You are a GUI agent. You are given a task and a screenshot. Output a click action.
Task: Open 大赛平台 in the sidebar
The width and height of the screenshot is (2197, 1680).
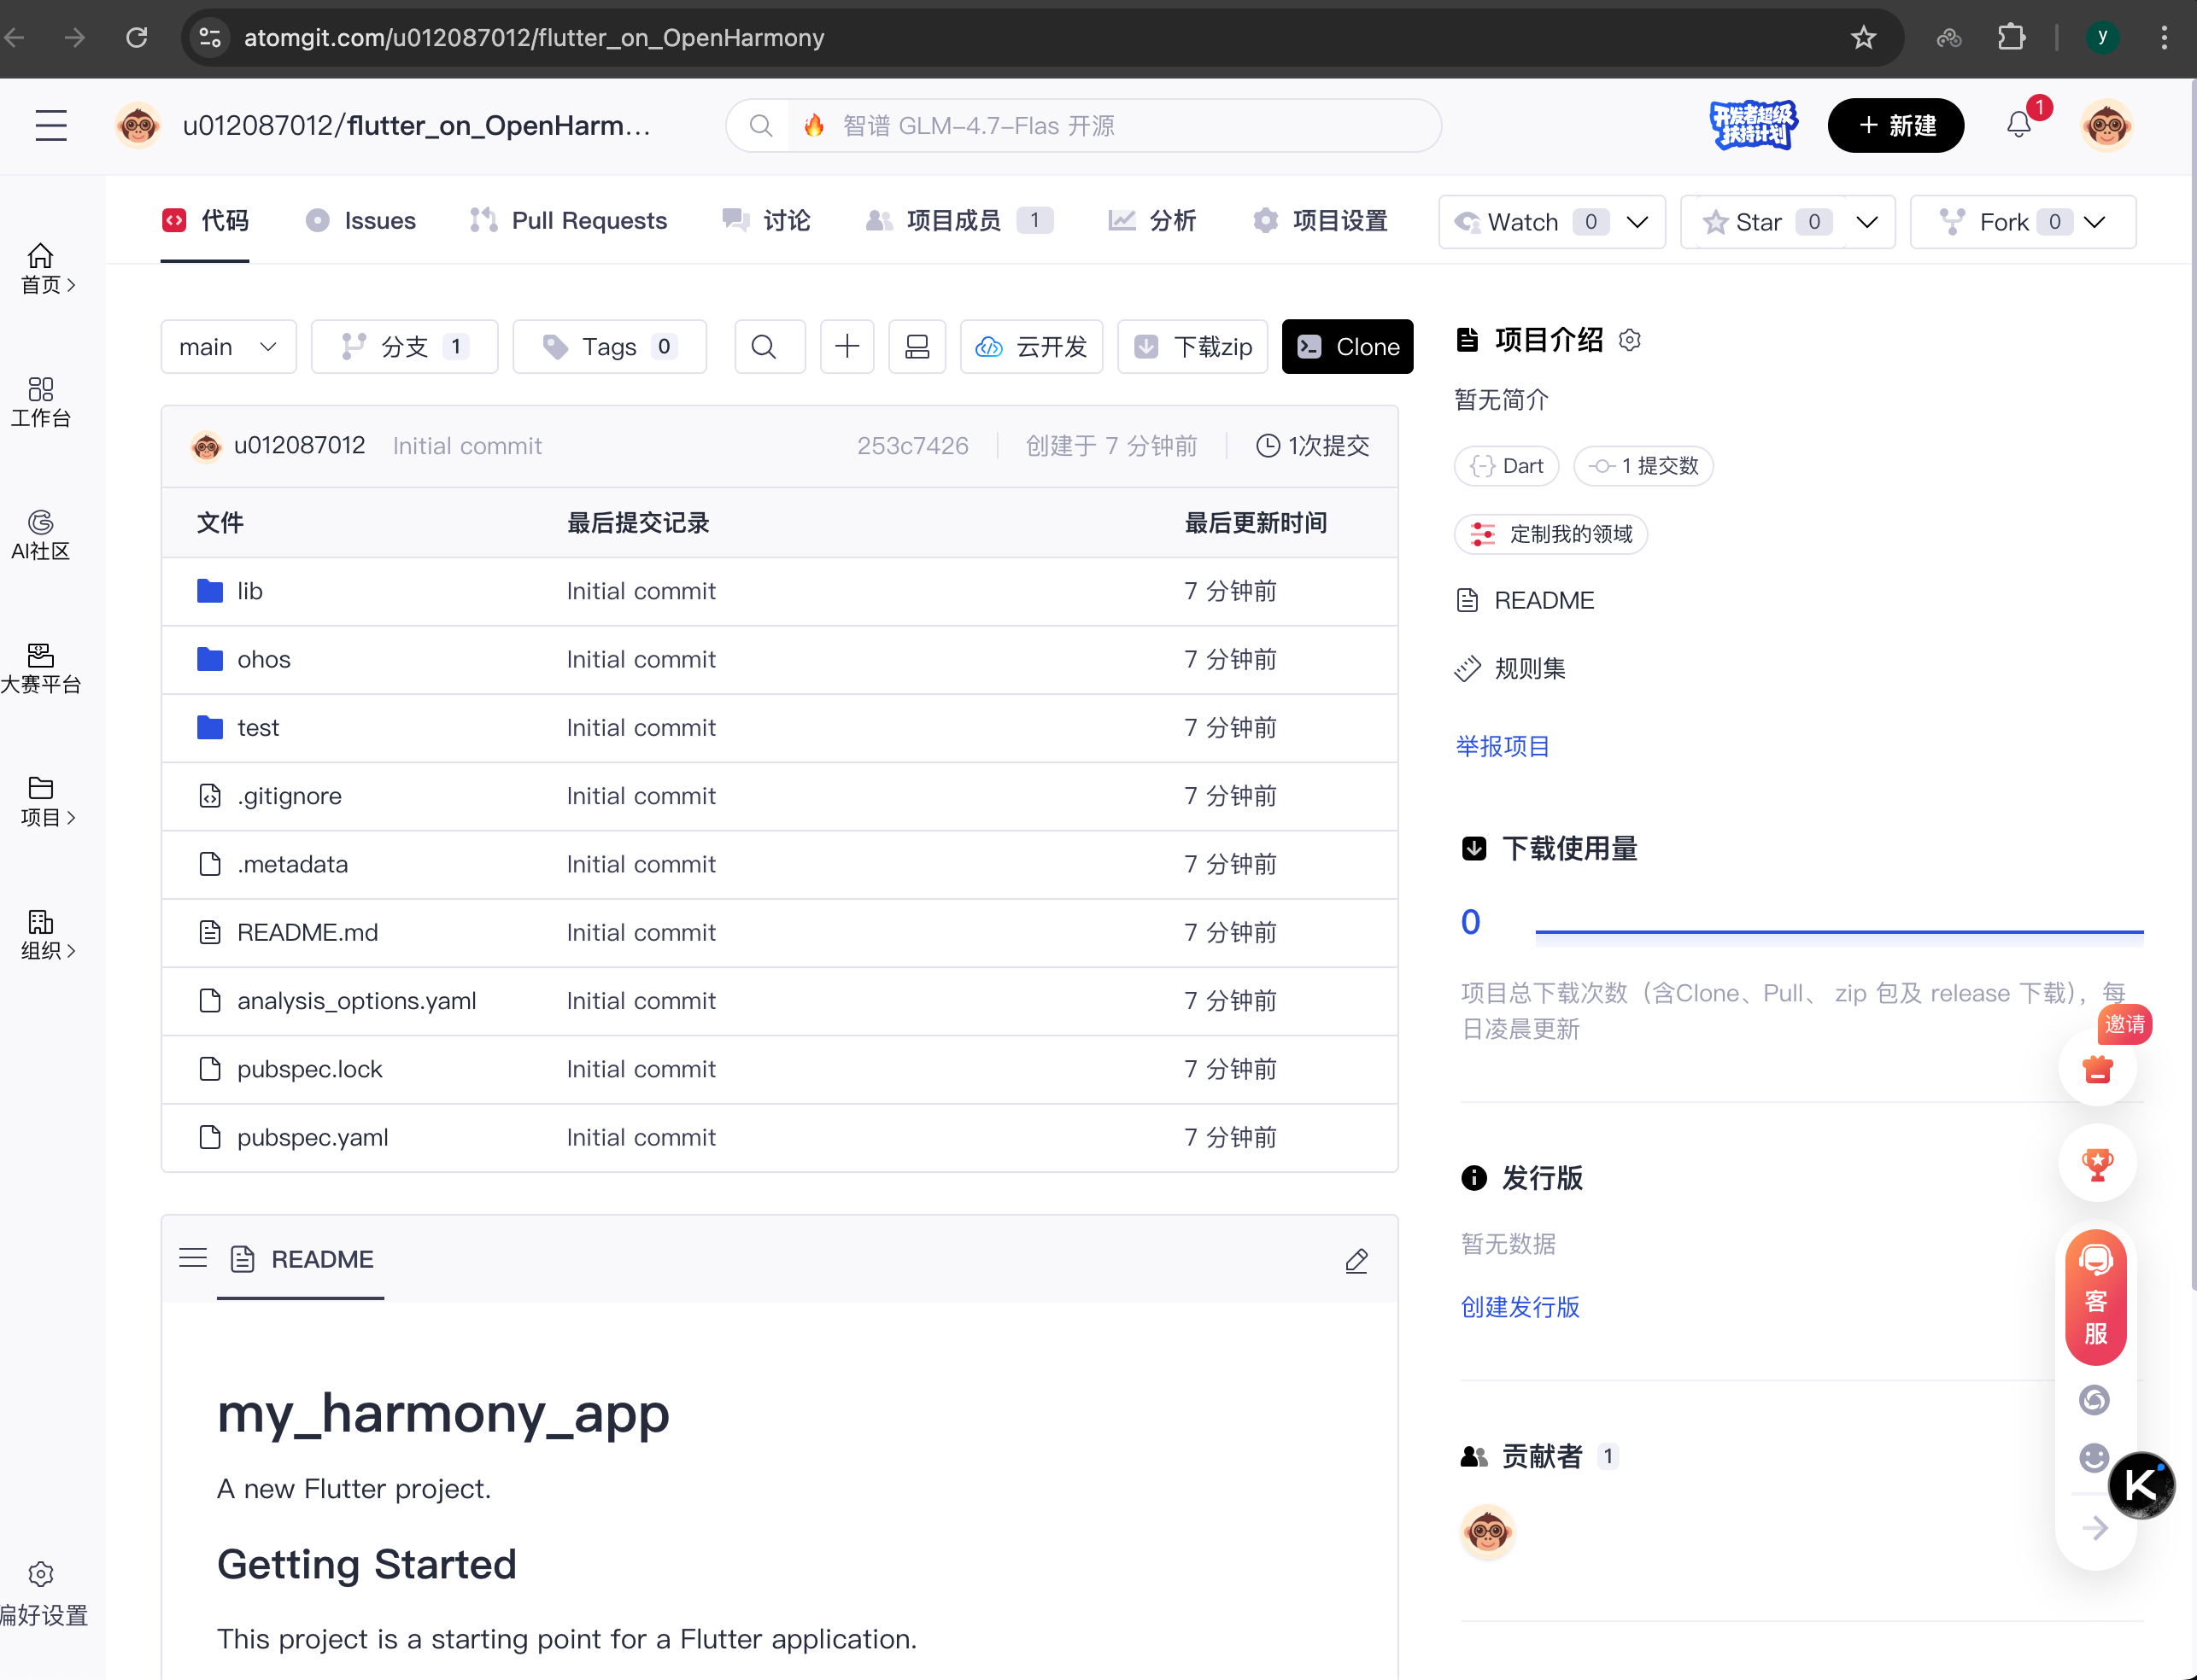click(41, 669)
